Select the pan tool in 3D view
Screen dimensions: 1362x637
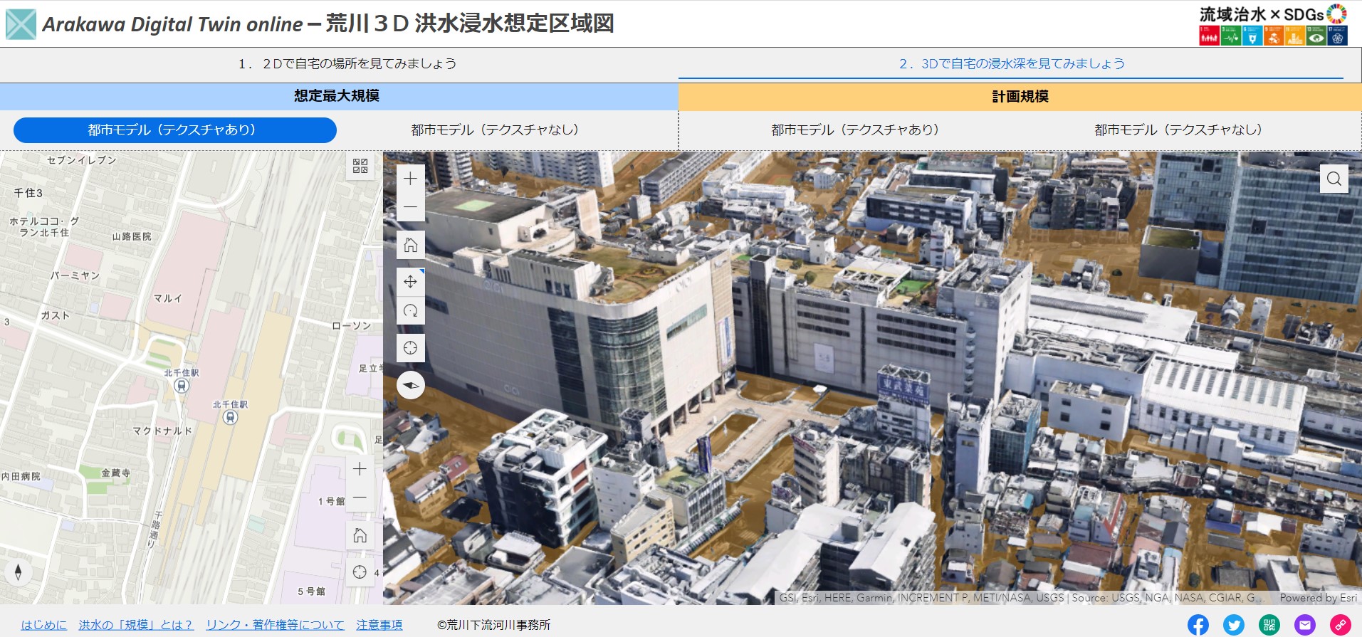(x=410, y=282)
